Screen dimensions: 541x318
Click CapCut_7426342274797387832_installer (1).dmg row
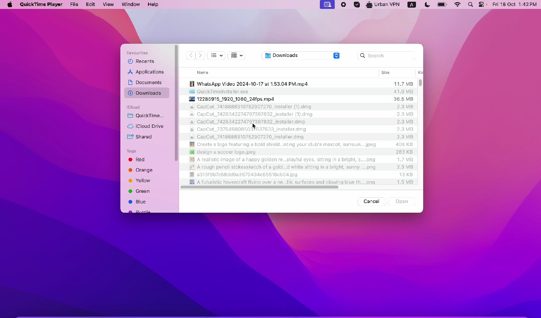pos(298,114)
